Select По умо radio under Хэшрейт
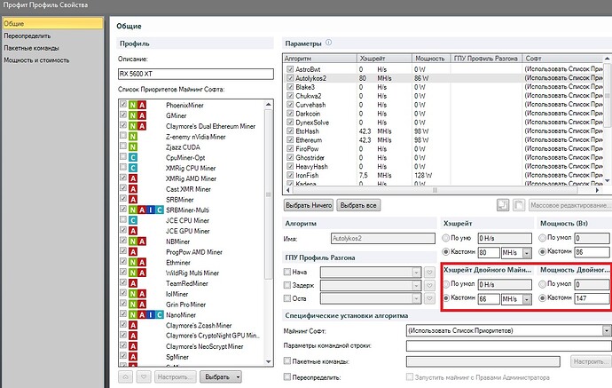The width and height of the screenshot is (612, 388). point(446,238)
